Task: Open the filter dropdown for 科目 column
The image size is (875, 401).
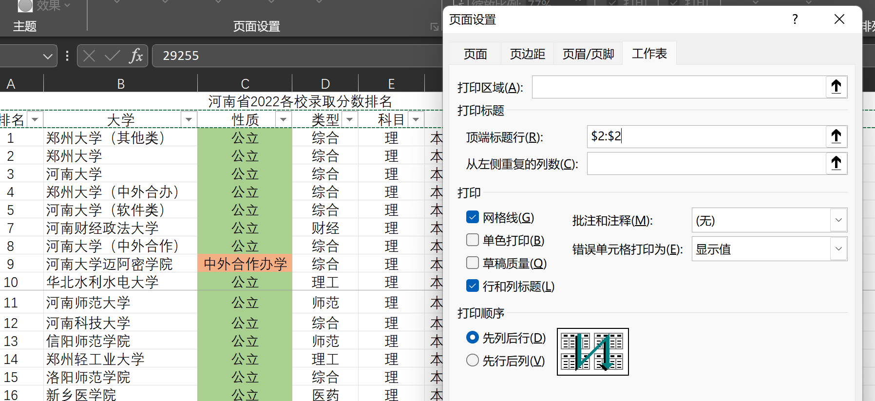Action: click(x=416, y=119)
